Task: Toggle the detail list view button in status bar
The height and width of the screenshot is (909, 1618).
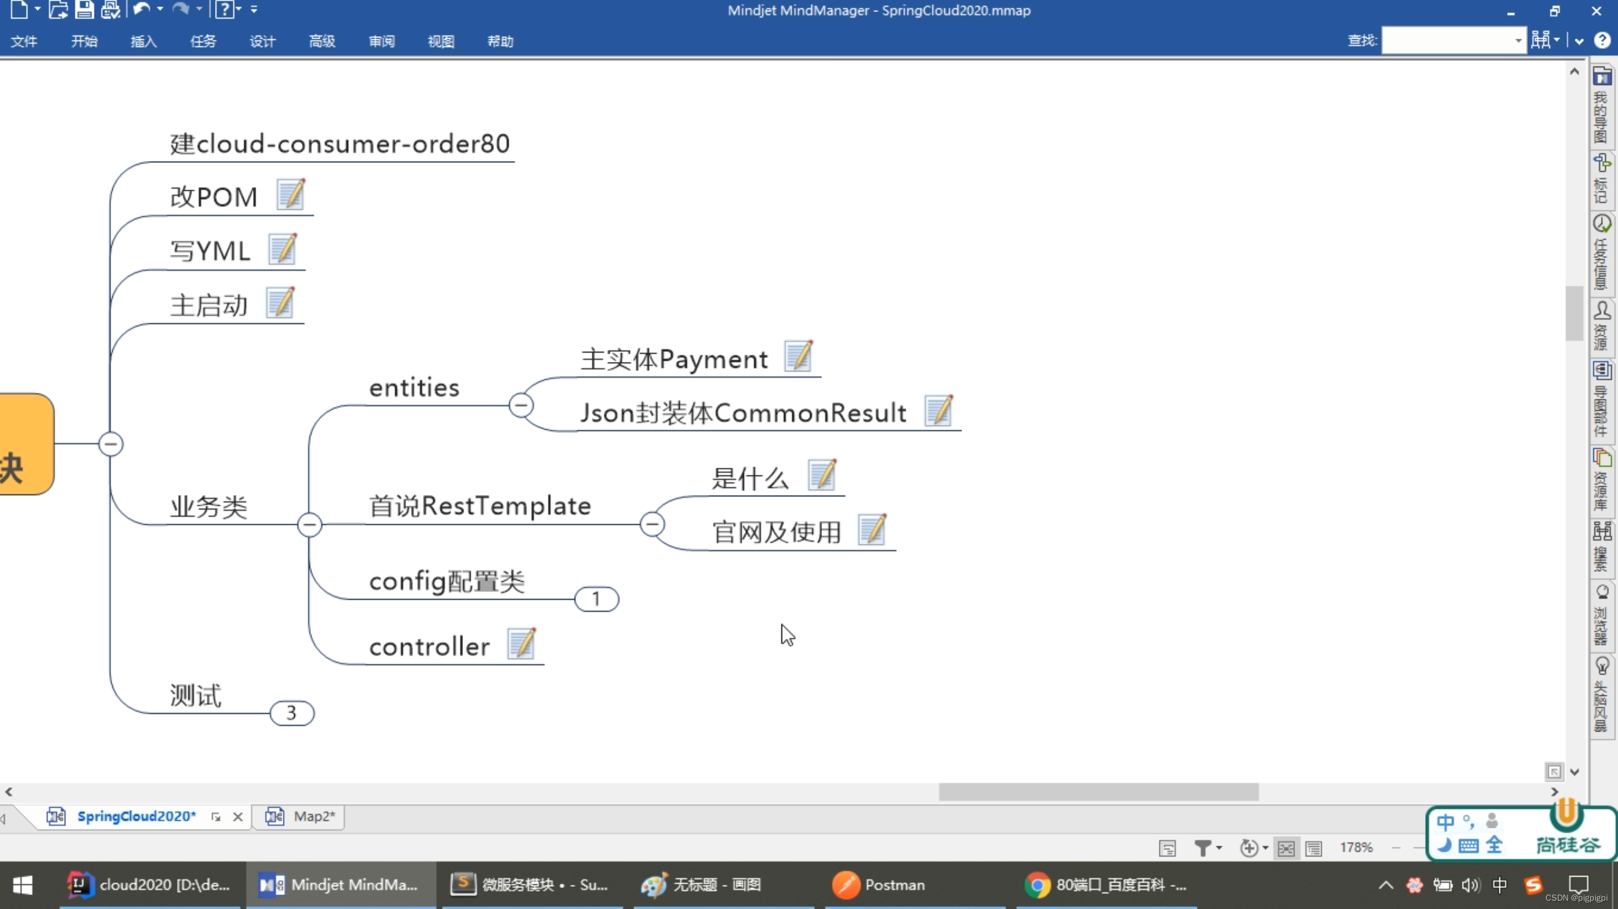Action: point(1314,848)
